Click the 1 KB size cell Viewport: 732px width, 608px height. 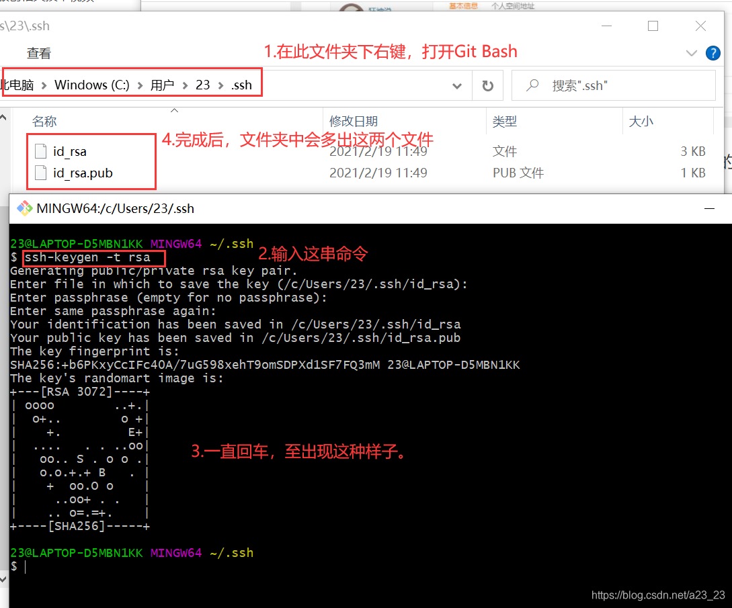pos(693,173)
